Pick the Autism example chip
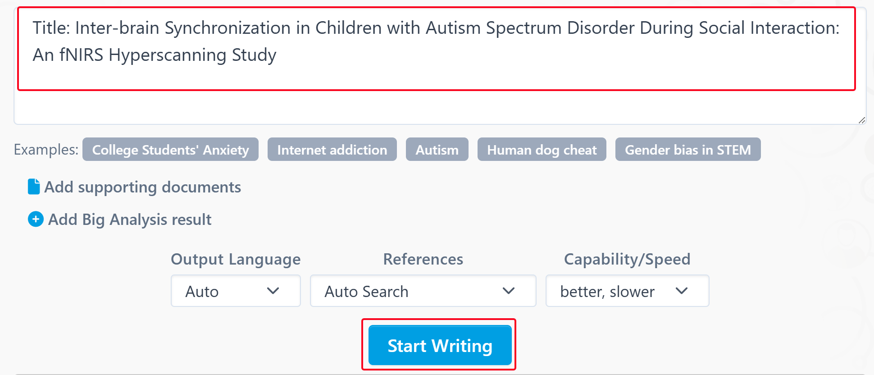 pyautogui.click(x=437, y=150)
